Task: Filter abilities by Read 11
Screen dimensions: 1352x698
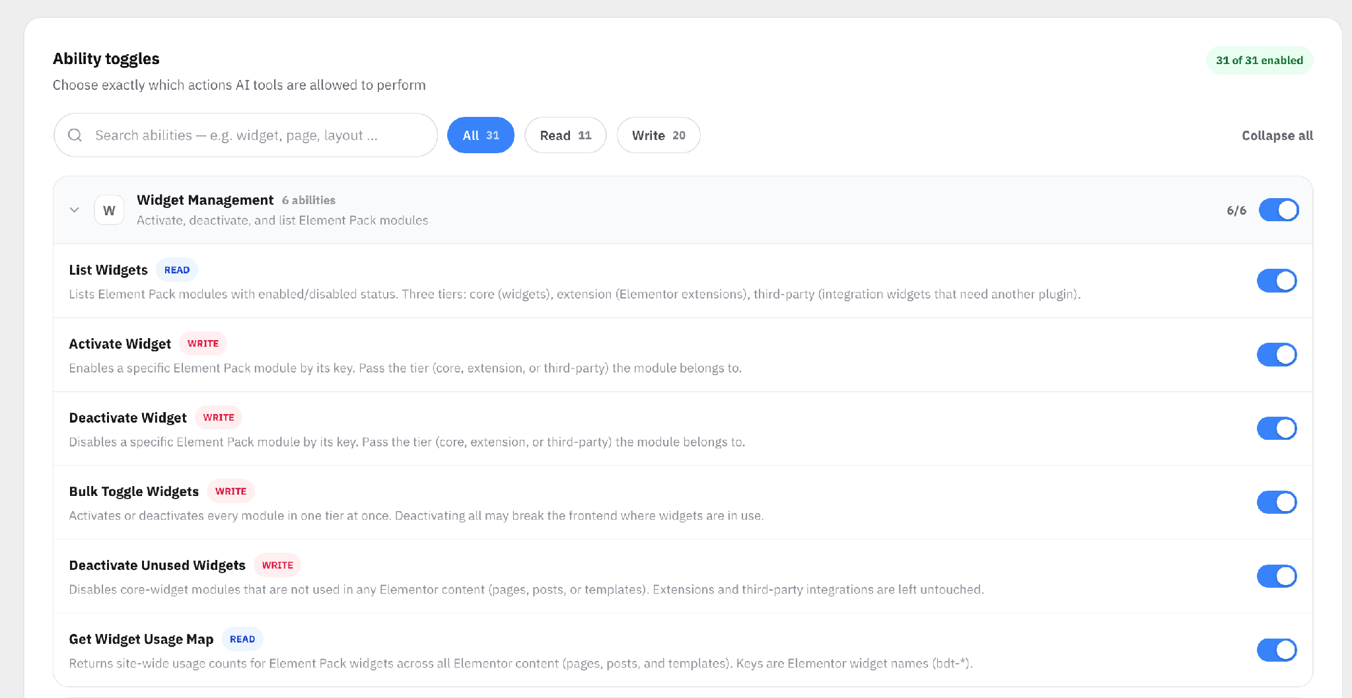Action: click(x=565, y=135)
